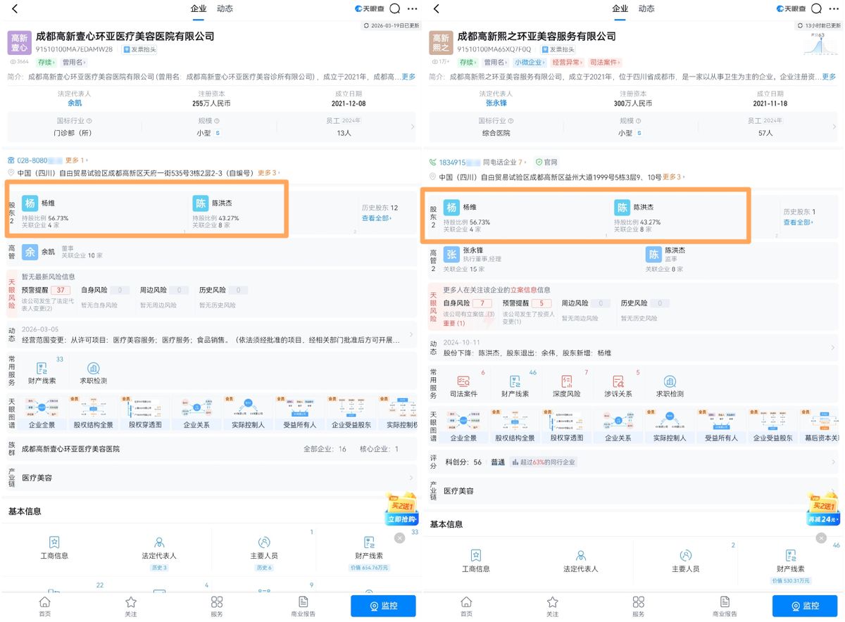Open legal representative 余凯 link
Screen dimensions: 845x622
tap(74, 103)
